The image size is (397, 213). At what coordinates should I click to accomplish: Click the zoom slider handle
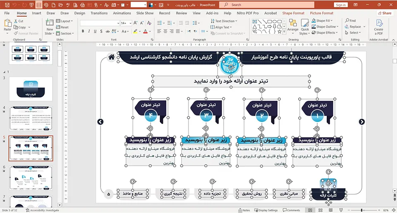tap(362, 210)
